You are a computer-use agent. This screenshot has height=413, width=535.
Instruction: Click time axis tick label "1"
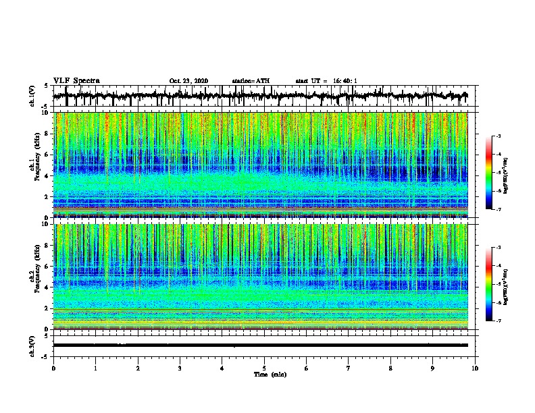tap(95, 368)
